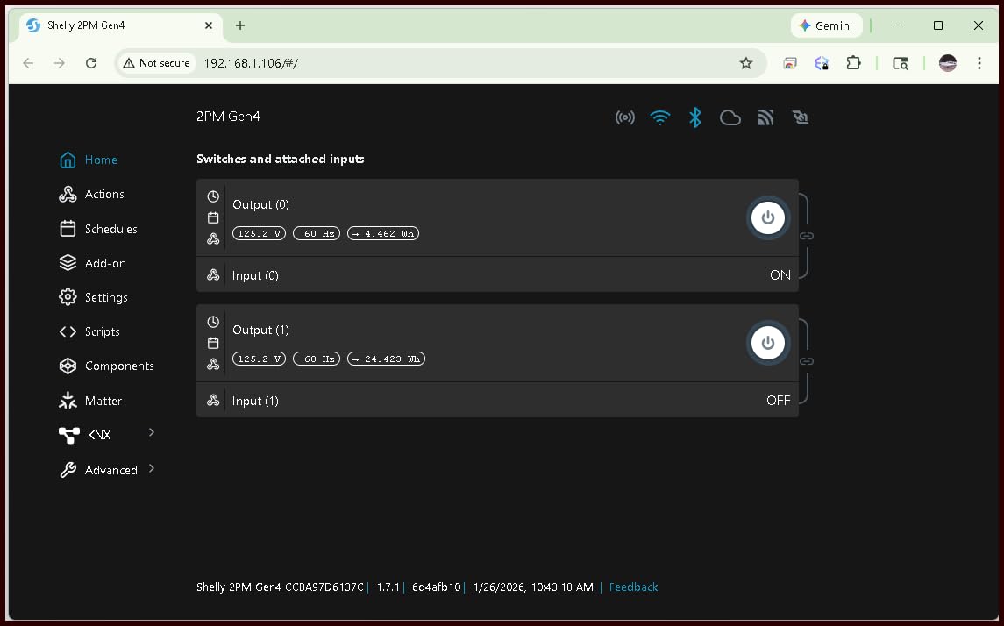Open the Gemini button in the browser
The width and height of the screenshot is (1004, 626).
pos(827,25)
